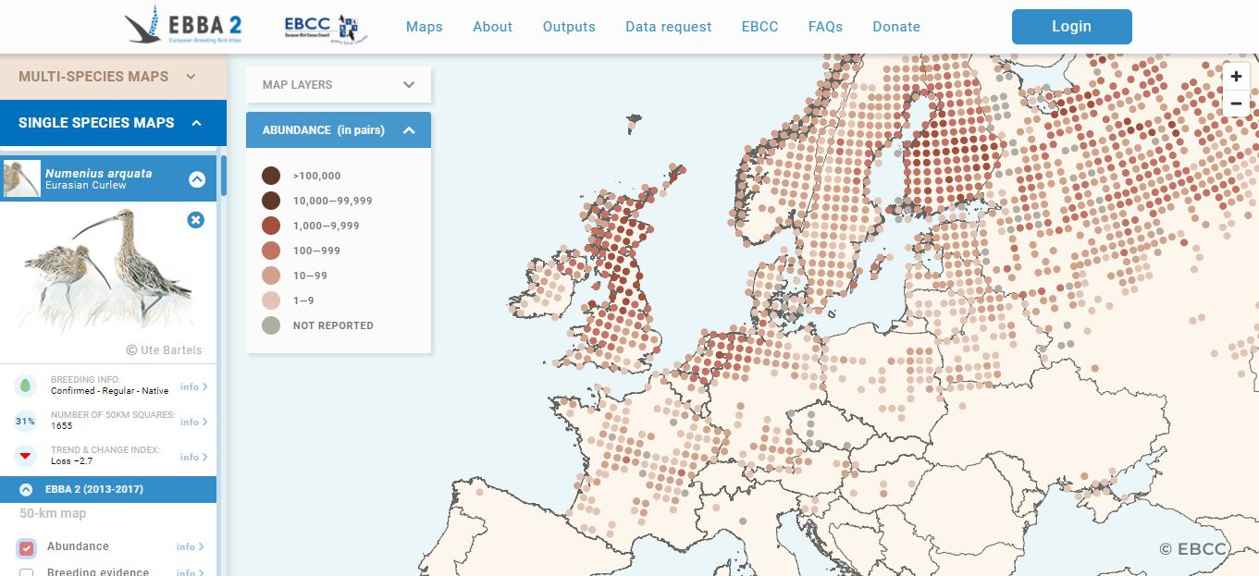Uncheck the Abundance checkbox
1259x576 pixels.
click(27, 548)
